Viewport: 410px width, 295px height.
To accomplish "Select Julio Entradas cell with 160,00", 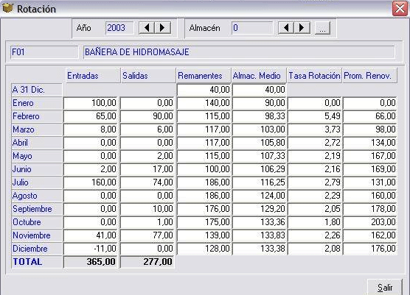I will (x=91, y=182).
